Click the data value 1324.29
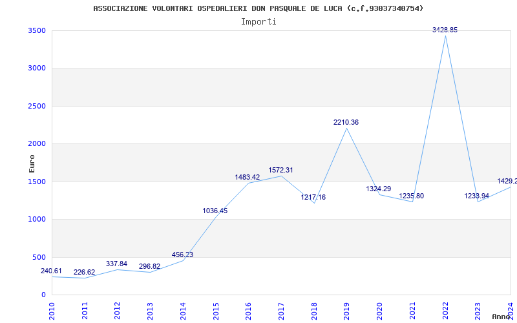517x323 pixels. (379, 189)
